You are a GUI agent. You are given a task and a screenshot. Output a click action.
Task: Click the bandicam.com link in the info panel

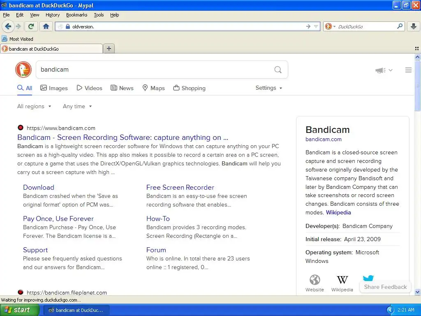point(323,139)
